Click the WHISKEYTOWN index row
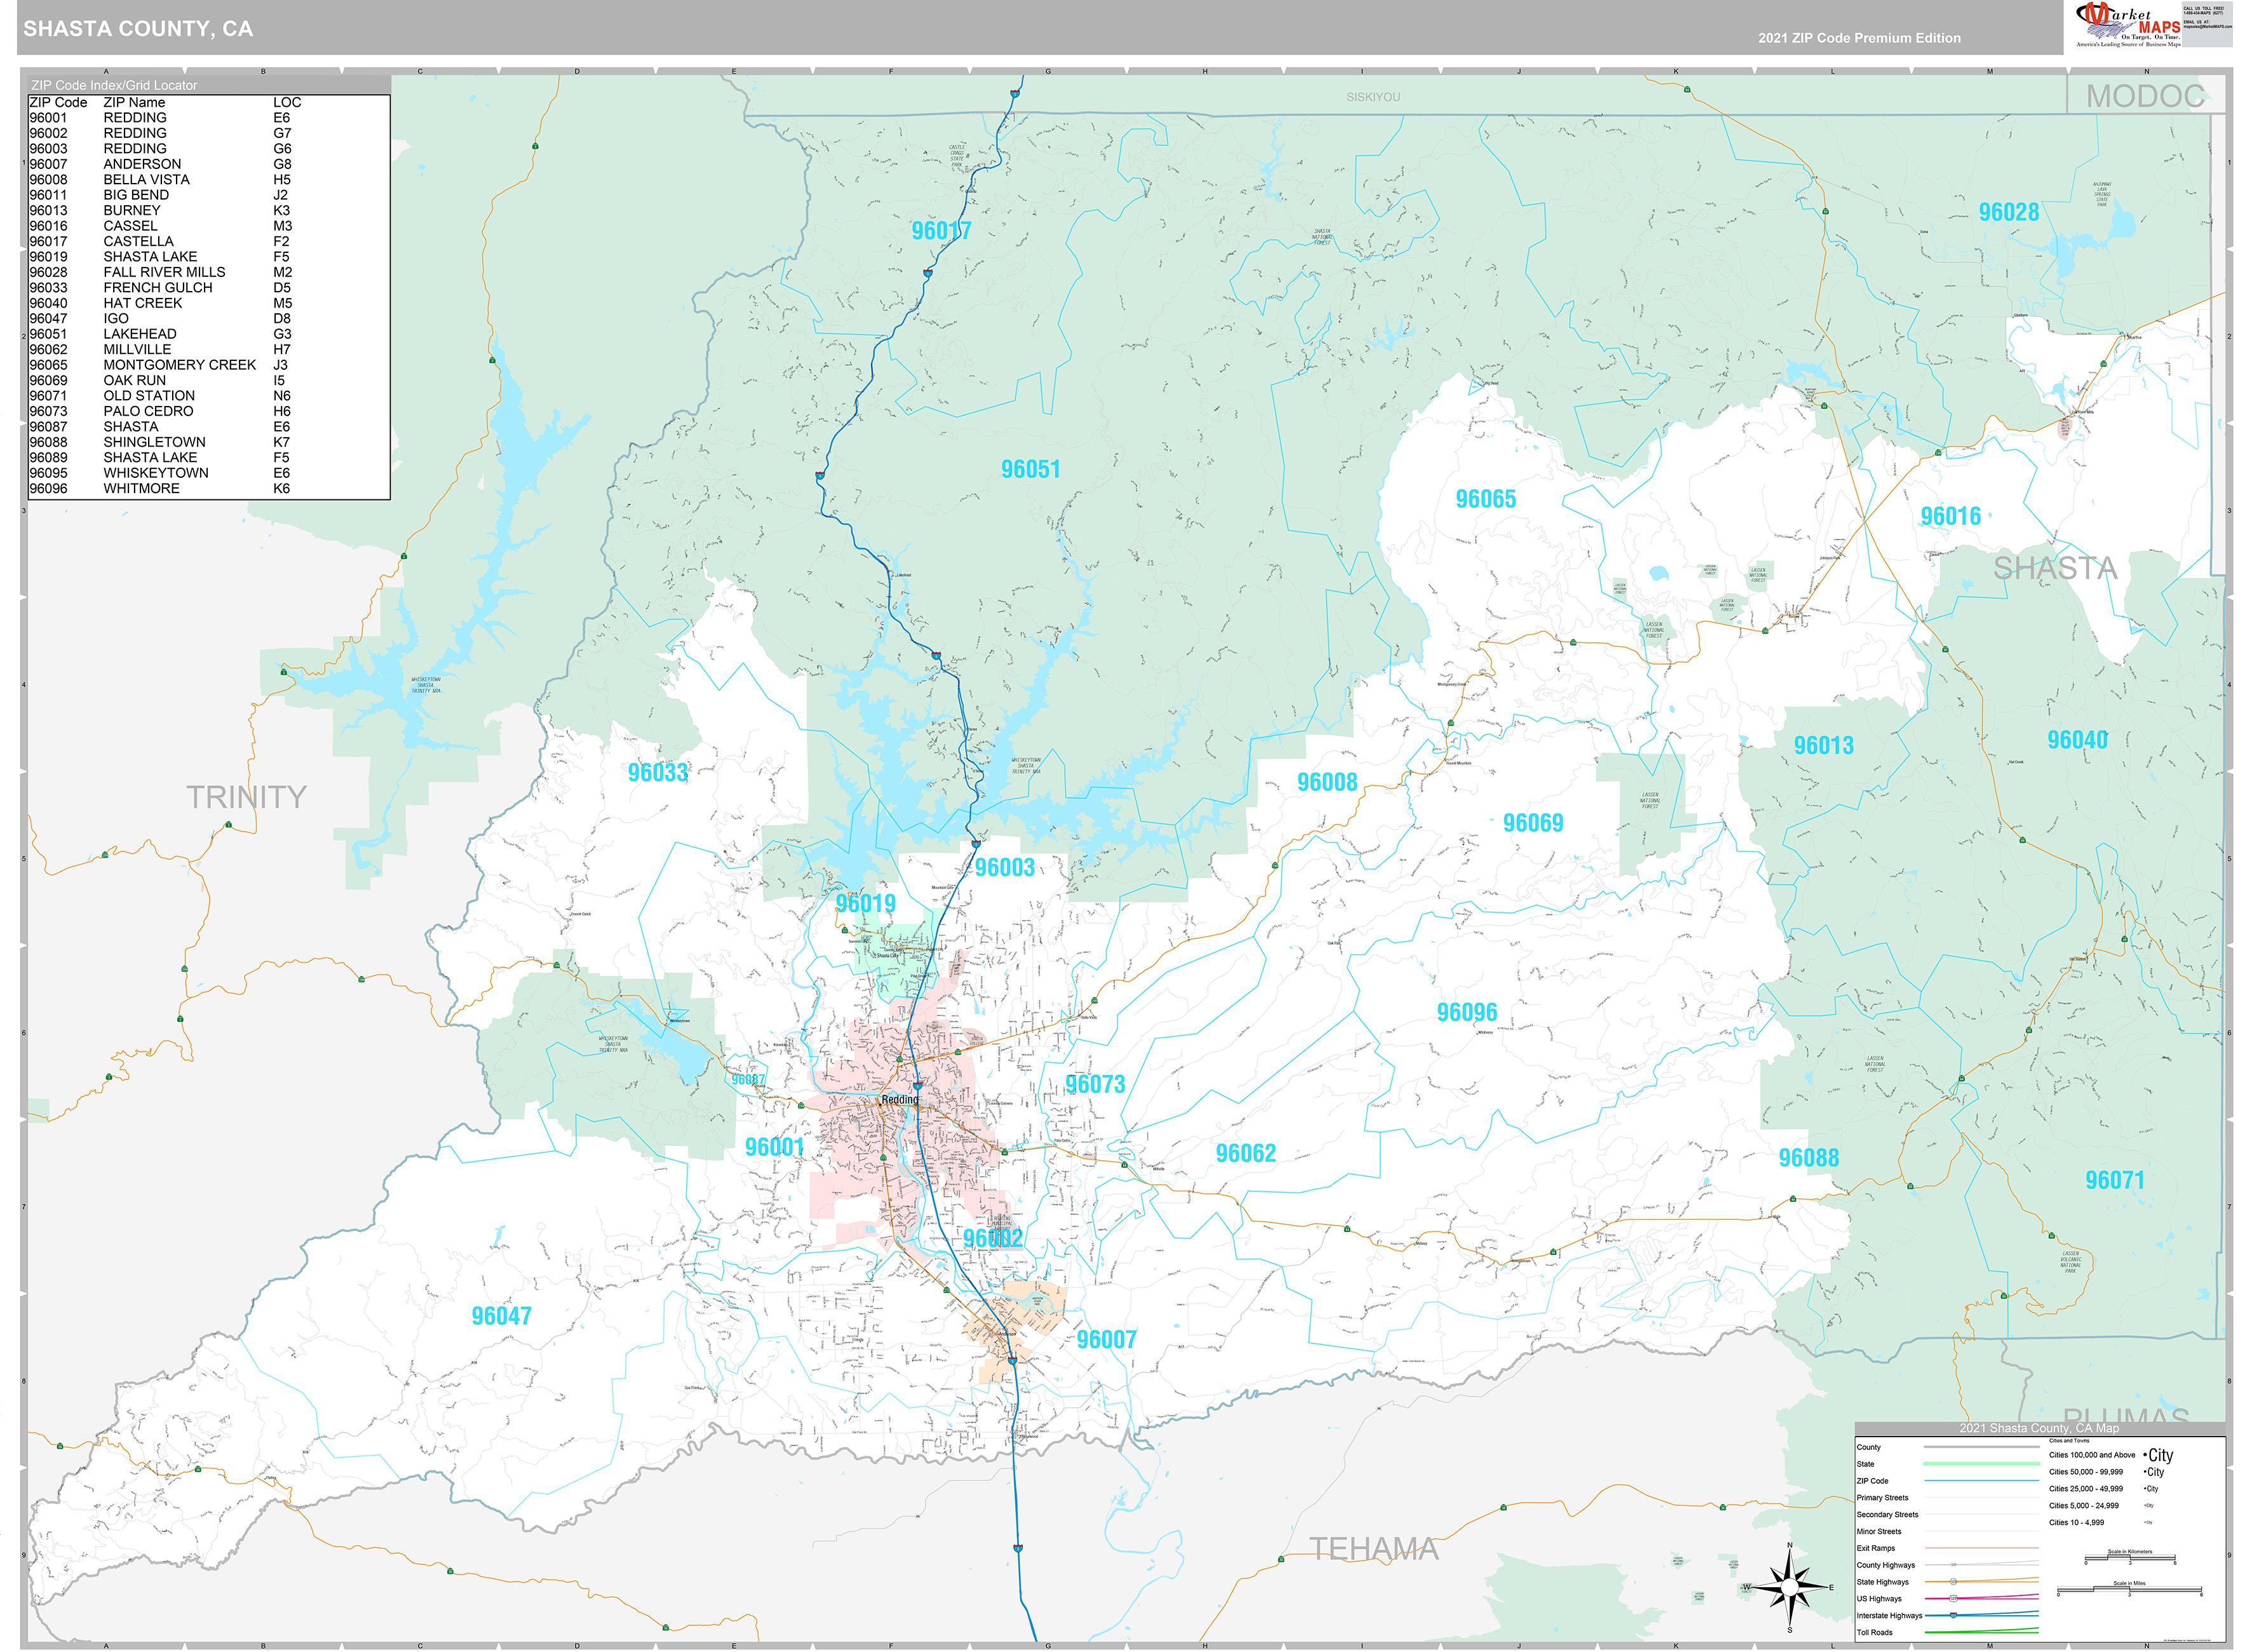2252x1652 pixels. (x=165, y=473)
